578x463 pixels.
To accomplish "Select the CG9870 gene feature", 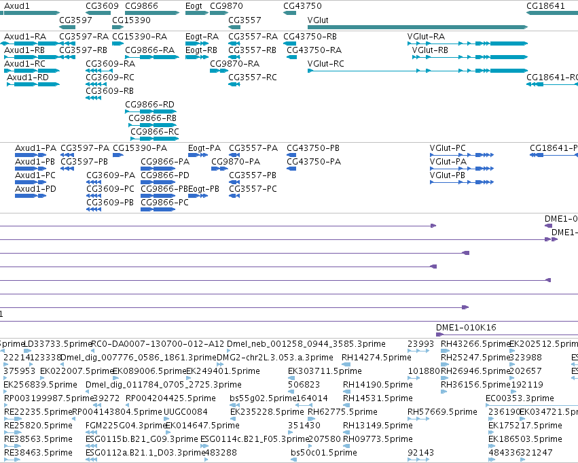I will (x=219, y=13).
